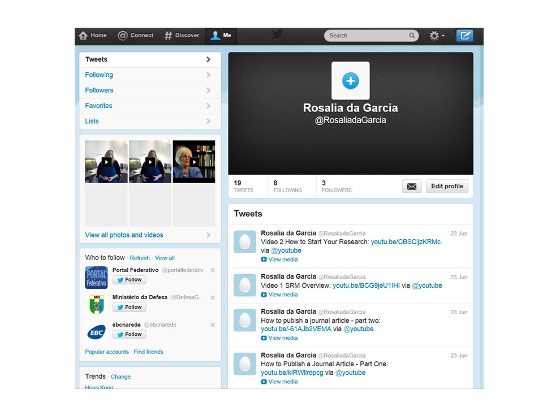
Task: Open the Ministério da Defesa avatar
Action: (96, 305)
